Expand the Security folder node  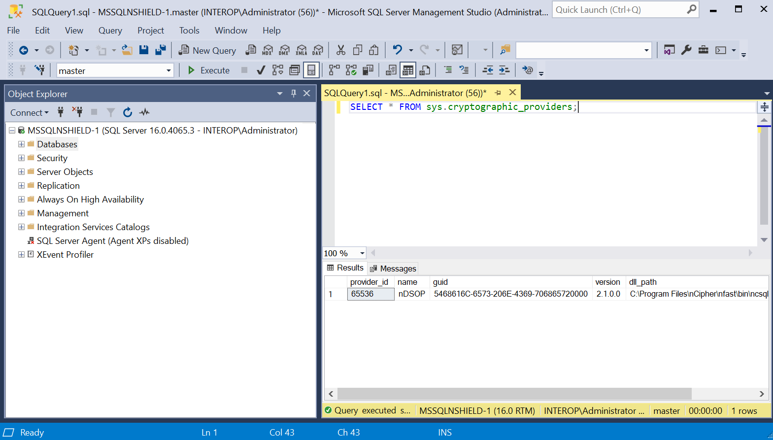tap(21, 158)
